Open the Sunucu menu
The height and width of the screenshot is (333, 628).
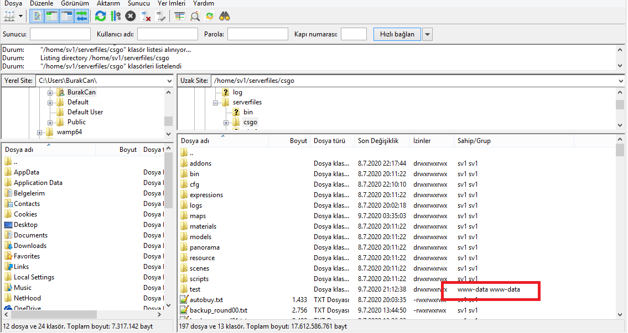(x=139, y=3)
